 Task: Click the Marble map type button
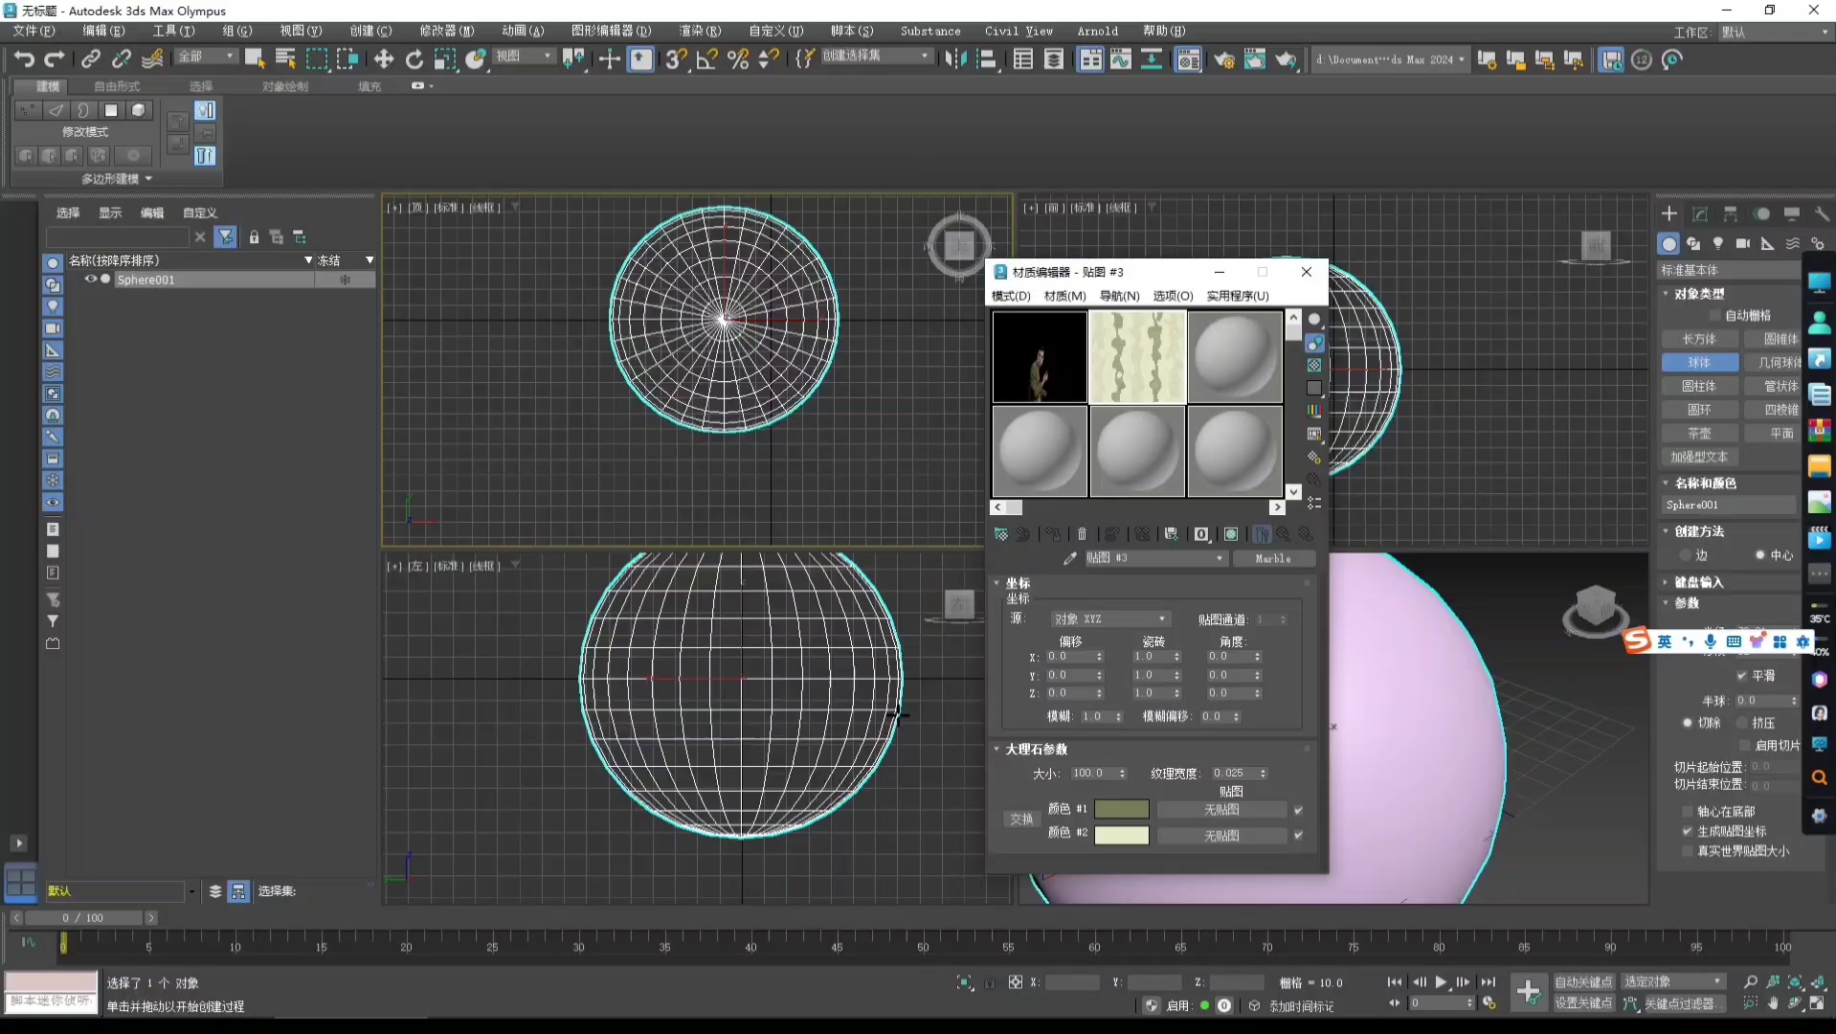point(1274,558)
